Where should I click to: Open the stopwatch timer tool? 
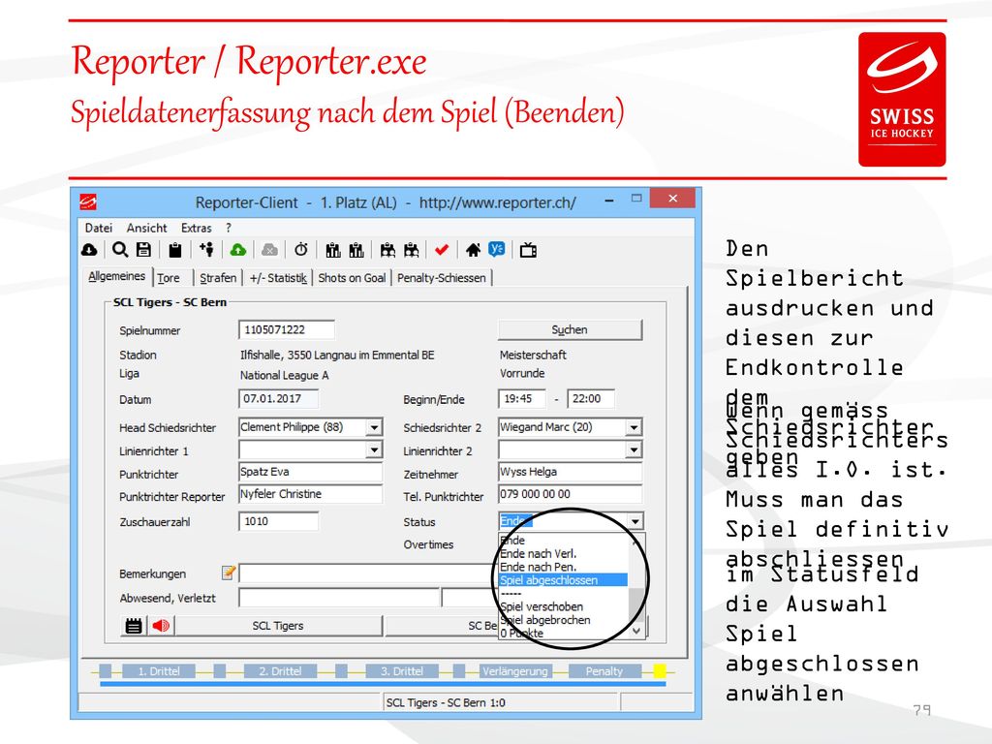point(301,250)
